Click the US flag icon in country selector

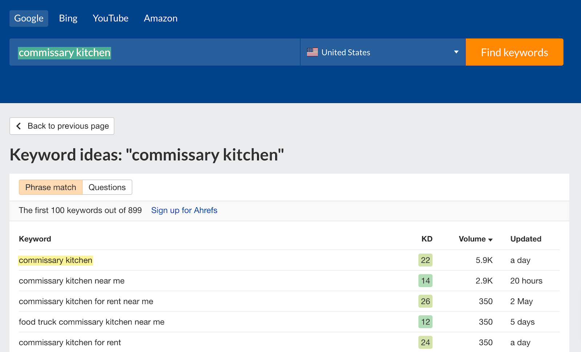pos(312,52)
